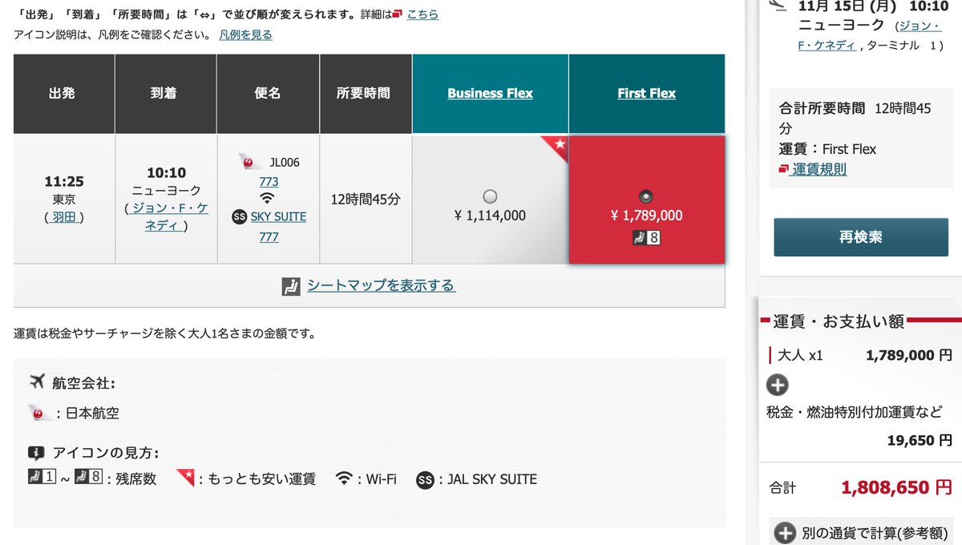Click the Wi-Fi legend icon
The image size is (962, 545).
coord(345,479)
